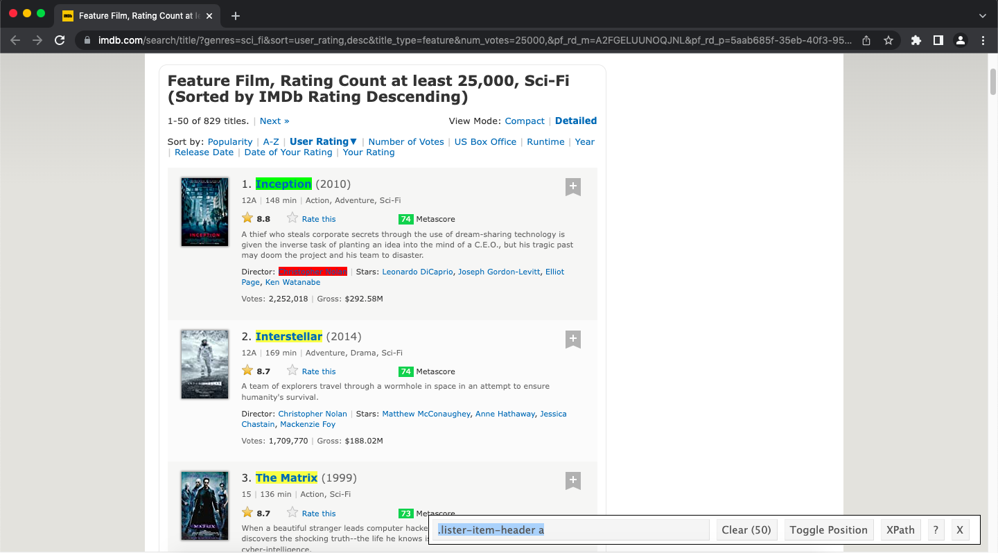Click Toggle Position button

click(828, 530)
